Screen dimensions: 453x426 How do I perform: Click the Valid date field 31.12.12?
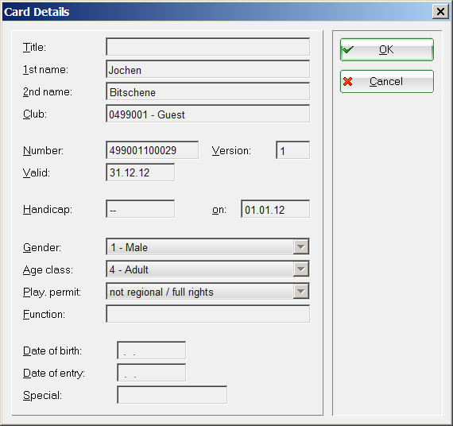tap(141, 172)
